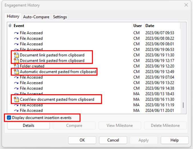
Task: Click the Cancel button
Action: [x=113, y=140]
